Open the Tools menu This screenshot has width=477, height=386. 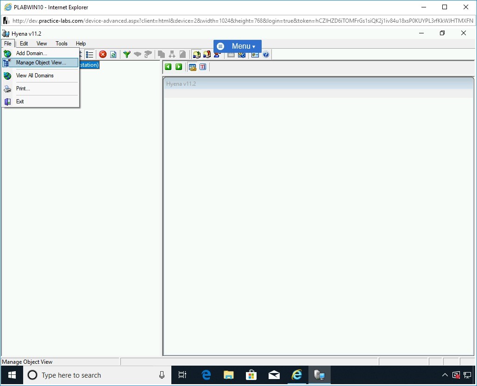point(62,44)
